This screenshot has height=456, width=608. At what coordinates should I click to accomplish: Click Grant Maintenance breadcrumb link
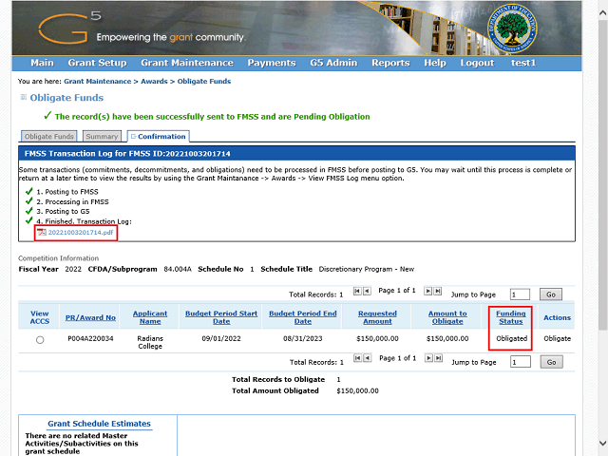pyautogui.click(x=97, y=82)
